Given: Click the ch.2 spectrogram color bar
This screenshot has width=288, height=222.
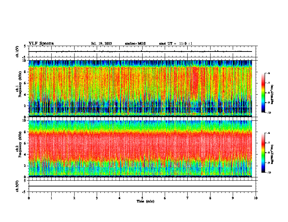Looking at the screenshot, I should point(263,153).
